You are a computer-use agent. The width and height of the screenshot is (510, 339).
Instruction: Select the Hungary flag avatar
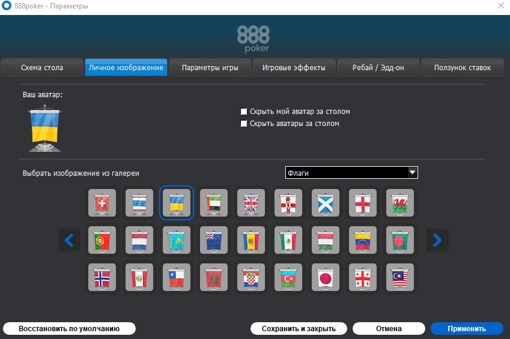[x=326, y=240]
